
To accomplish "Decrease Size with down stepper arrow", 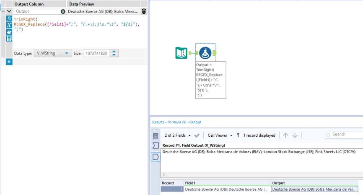I will pos(114,55).
